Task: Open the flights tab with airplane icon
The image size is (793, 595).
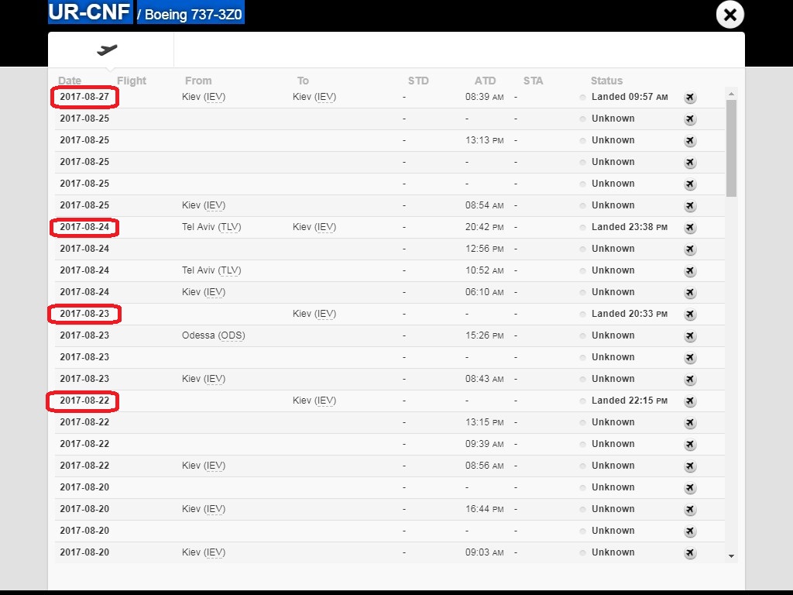Action: (x=108, y=50)
